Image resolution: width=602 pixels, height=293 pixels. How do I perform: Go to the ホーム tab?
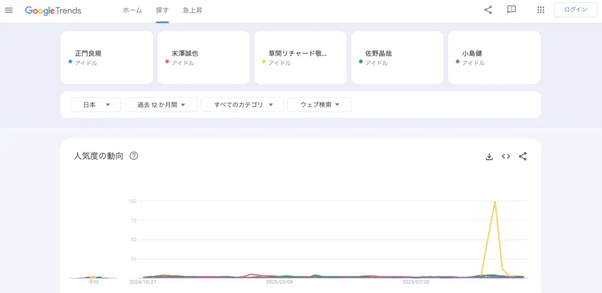coord(132,11)
